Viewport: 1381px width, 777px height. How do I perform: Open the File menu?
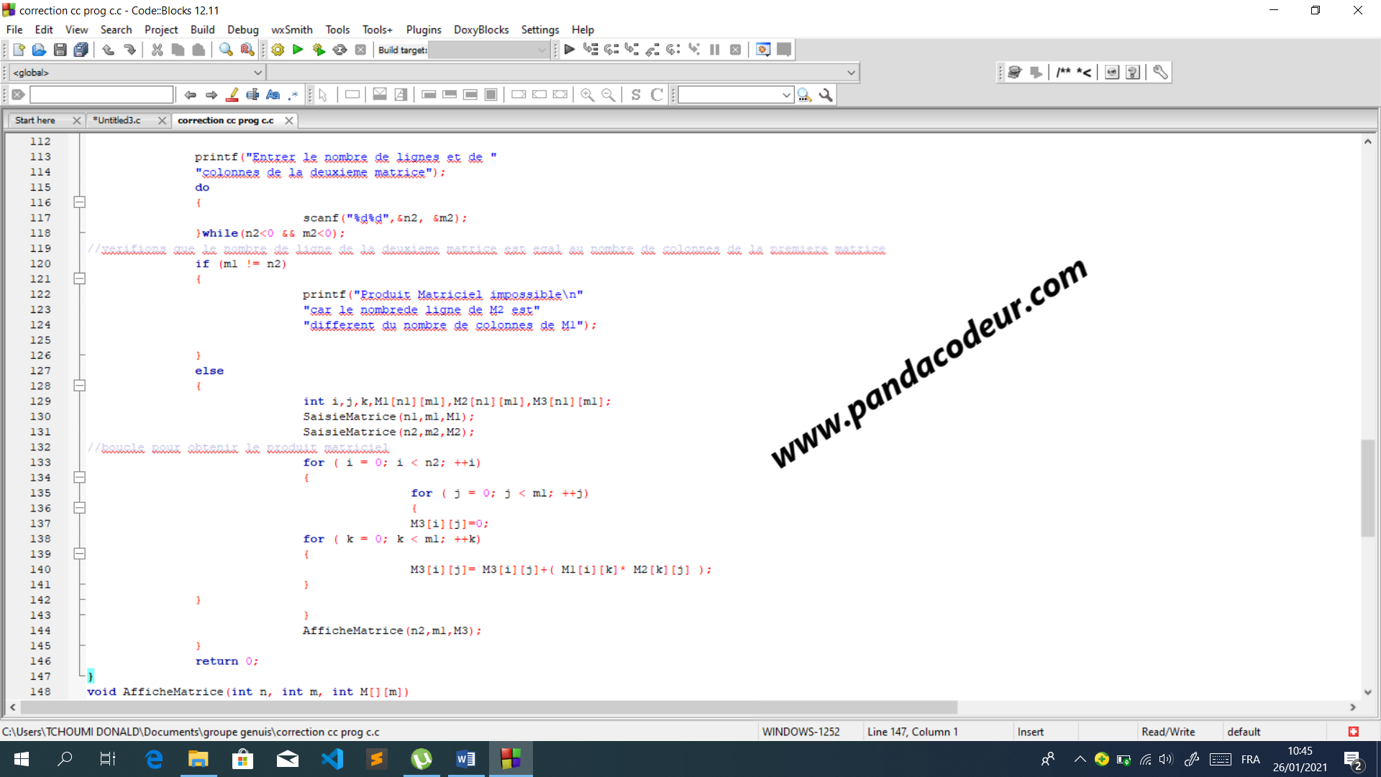(x=14, y=29)
